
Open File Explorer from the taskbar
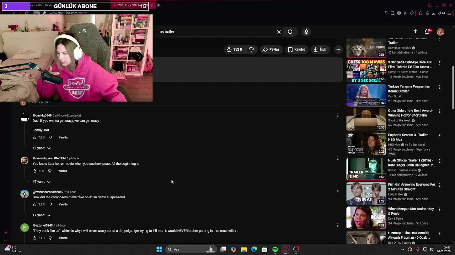[x=243, y=249]
